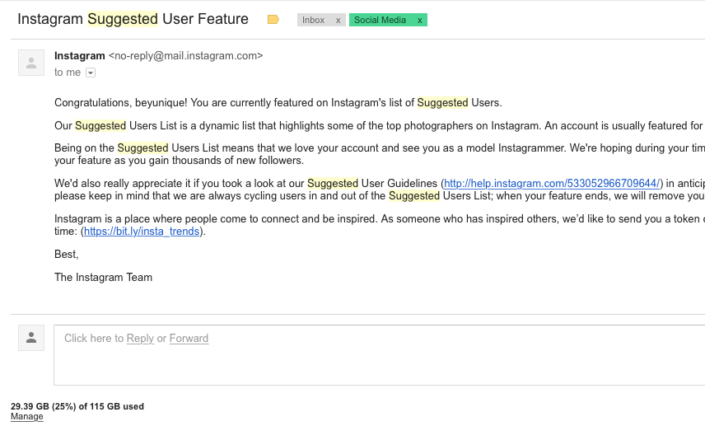Image resolution: width=705 pixels, height=440 pixels.
Task: Open the Manage storage link
Action: tap(27, 417)
